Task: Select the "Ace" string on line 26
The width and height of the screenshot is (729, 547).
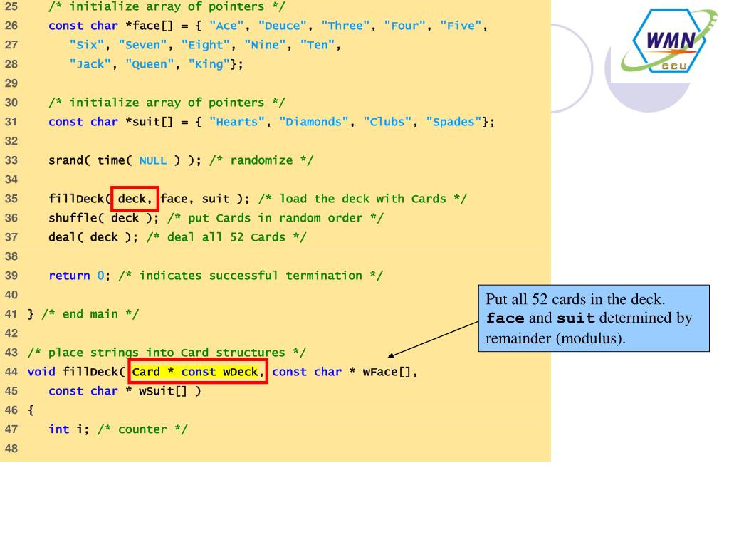Action: coord(226,26)
